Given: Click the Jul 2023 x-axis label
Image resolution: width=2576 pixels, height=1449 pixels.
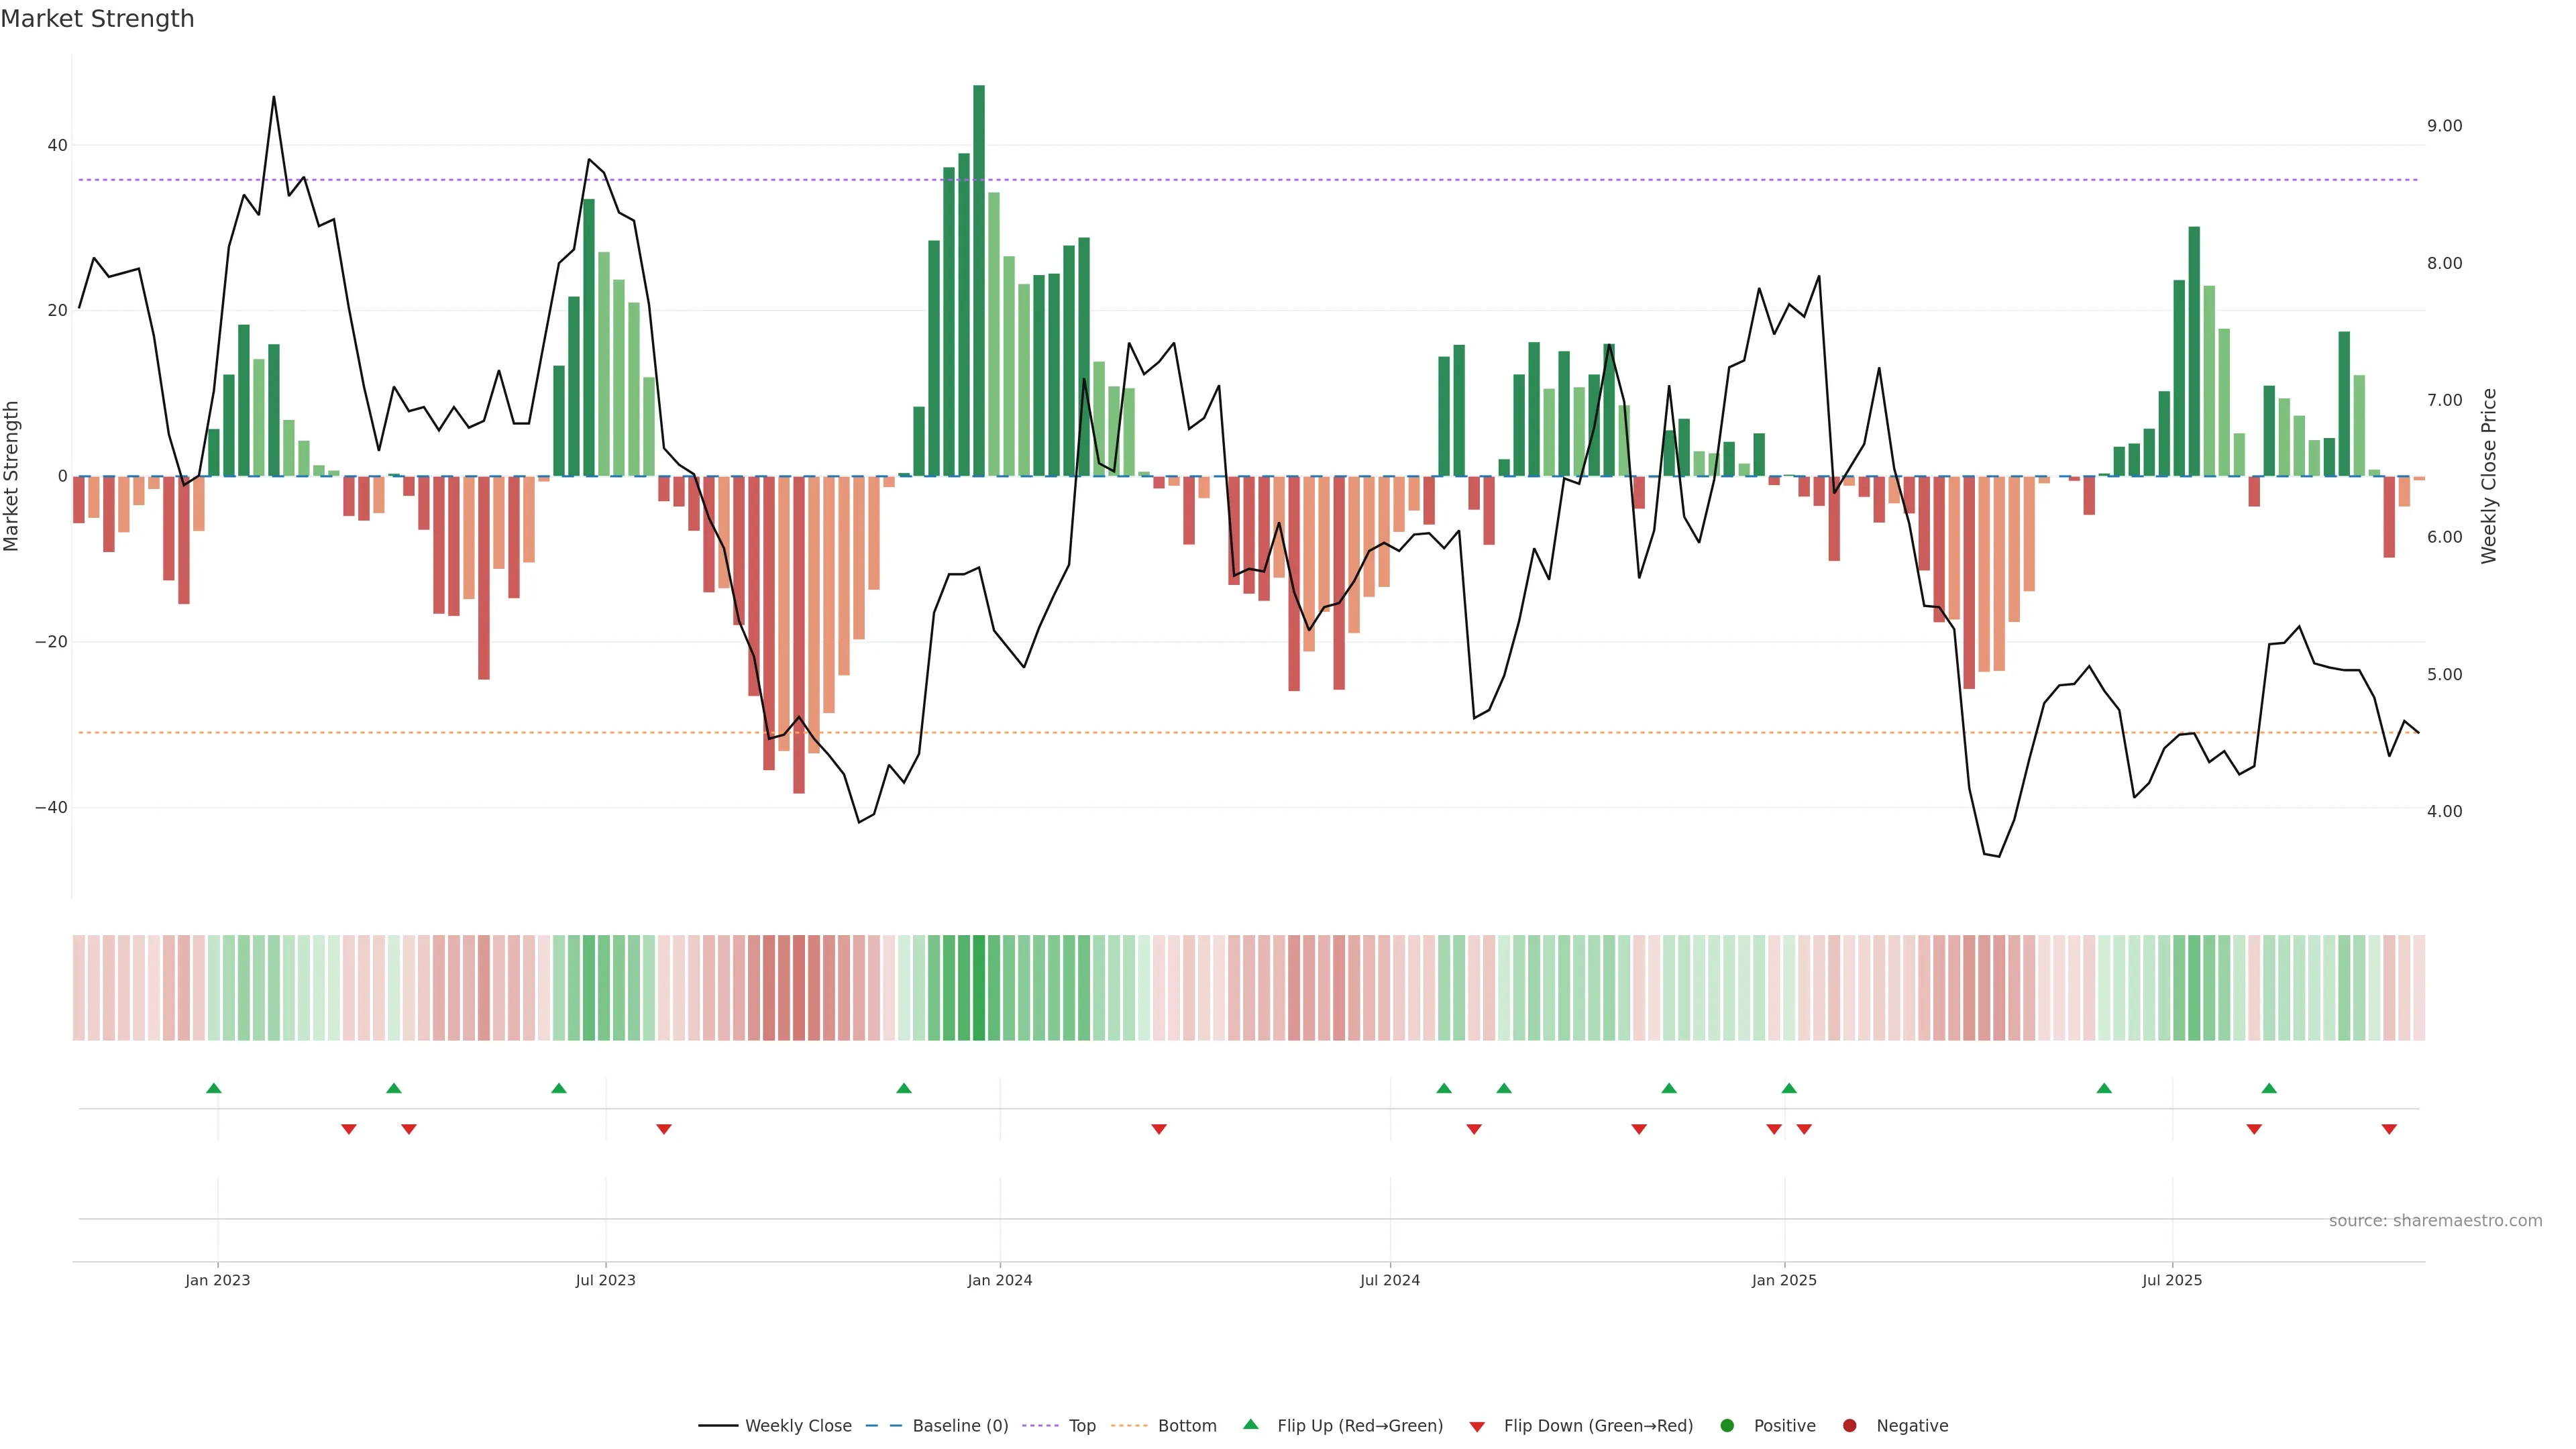Looking at the screenshot, I should coord(605,1280).
